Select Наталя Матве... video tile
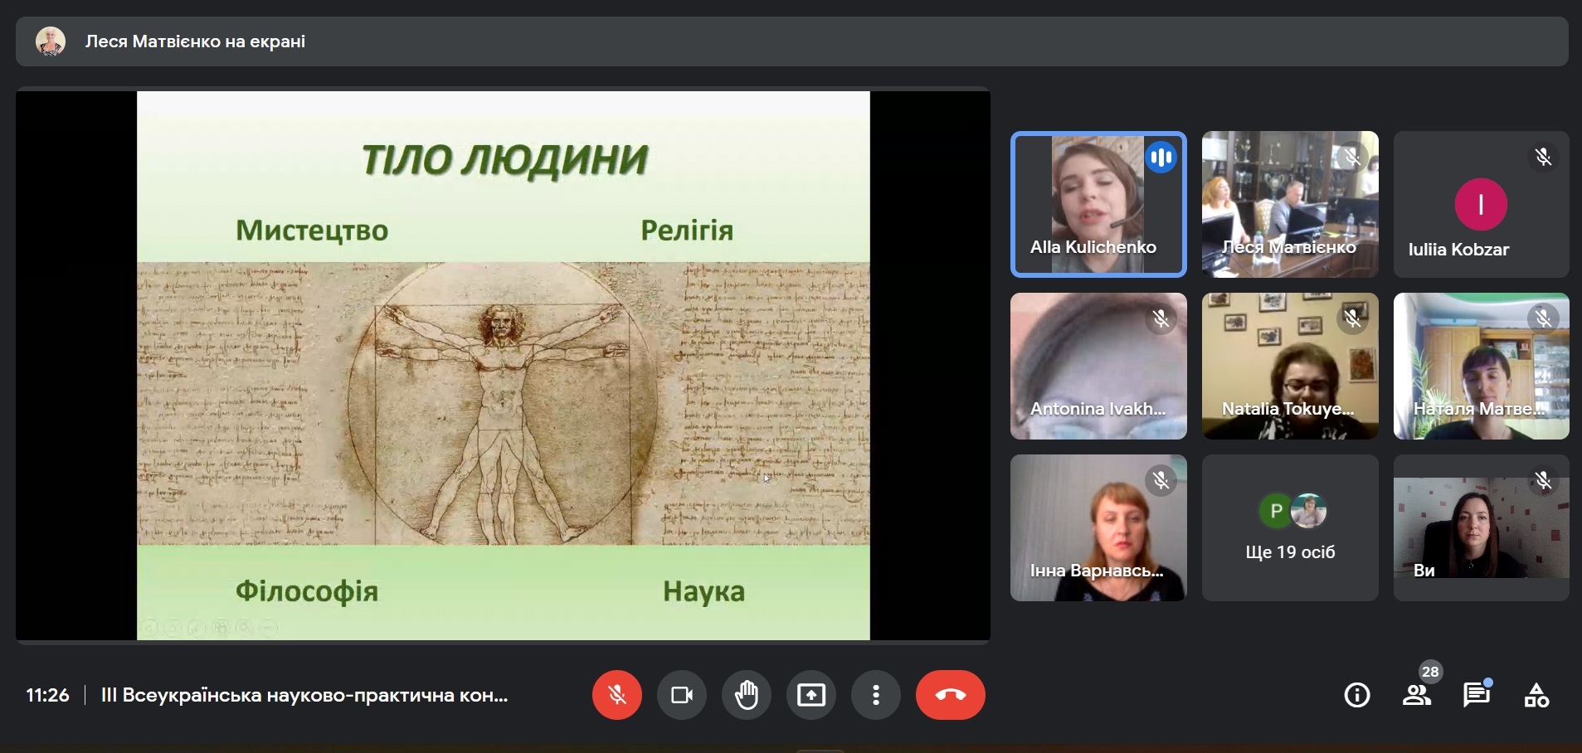The width and height of the screenshot is (1582, 753). click(x=1482, y=366)
